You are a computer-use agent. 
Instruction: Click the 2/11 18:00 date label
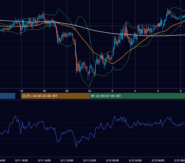pyautogui.click(x=44, y=160)
